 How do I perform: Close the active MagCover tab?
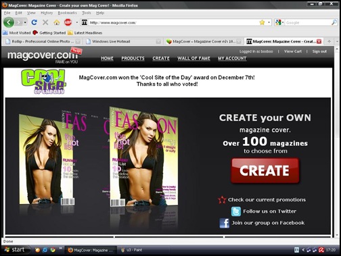coord(319,41)
